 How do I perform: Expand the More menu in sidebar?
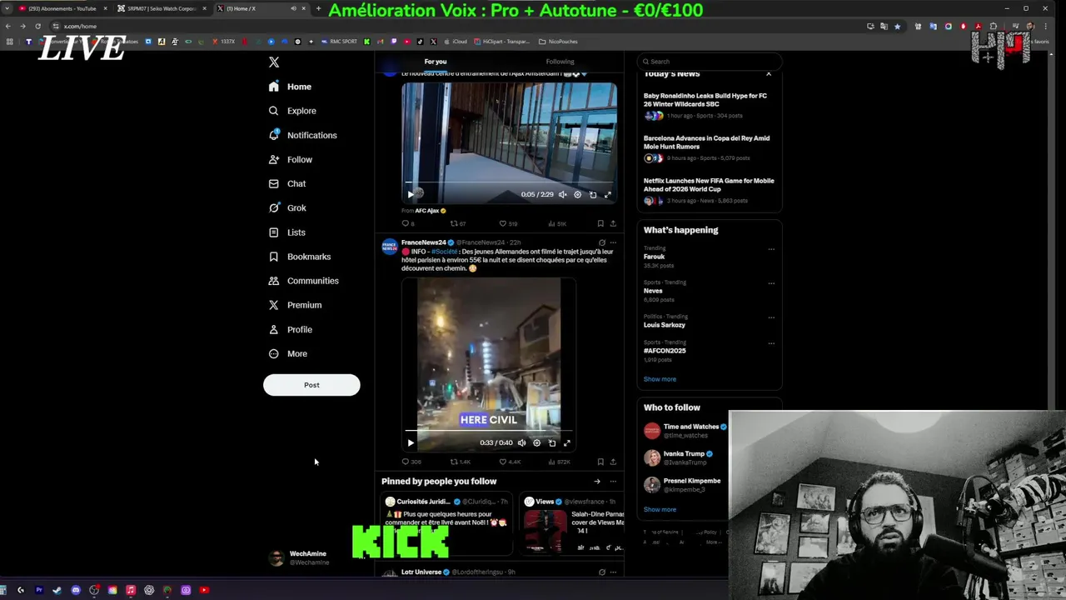point(288,353)
